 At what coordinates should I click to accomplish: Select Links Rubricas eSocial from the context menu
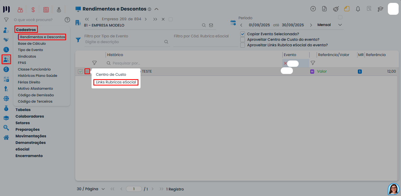click(116, 82)
